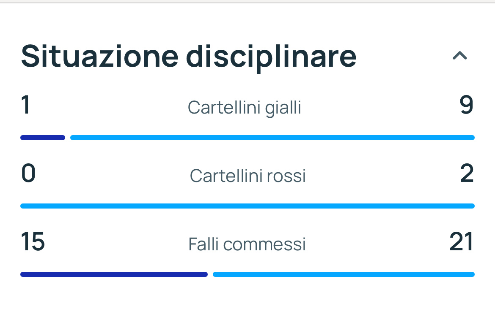
Task: Click the word disciplinare in the title
Action: tap(271, 58)
